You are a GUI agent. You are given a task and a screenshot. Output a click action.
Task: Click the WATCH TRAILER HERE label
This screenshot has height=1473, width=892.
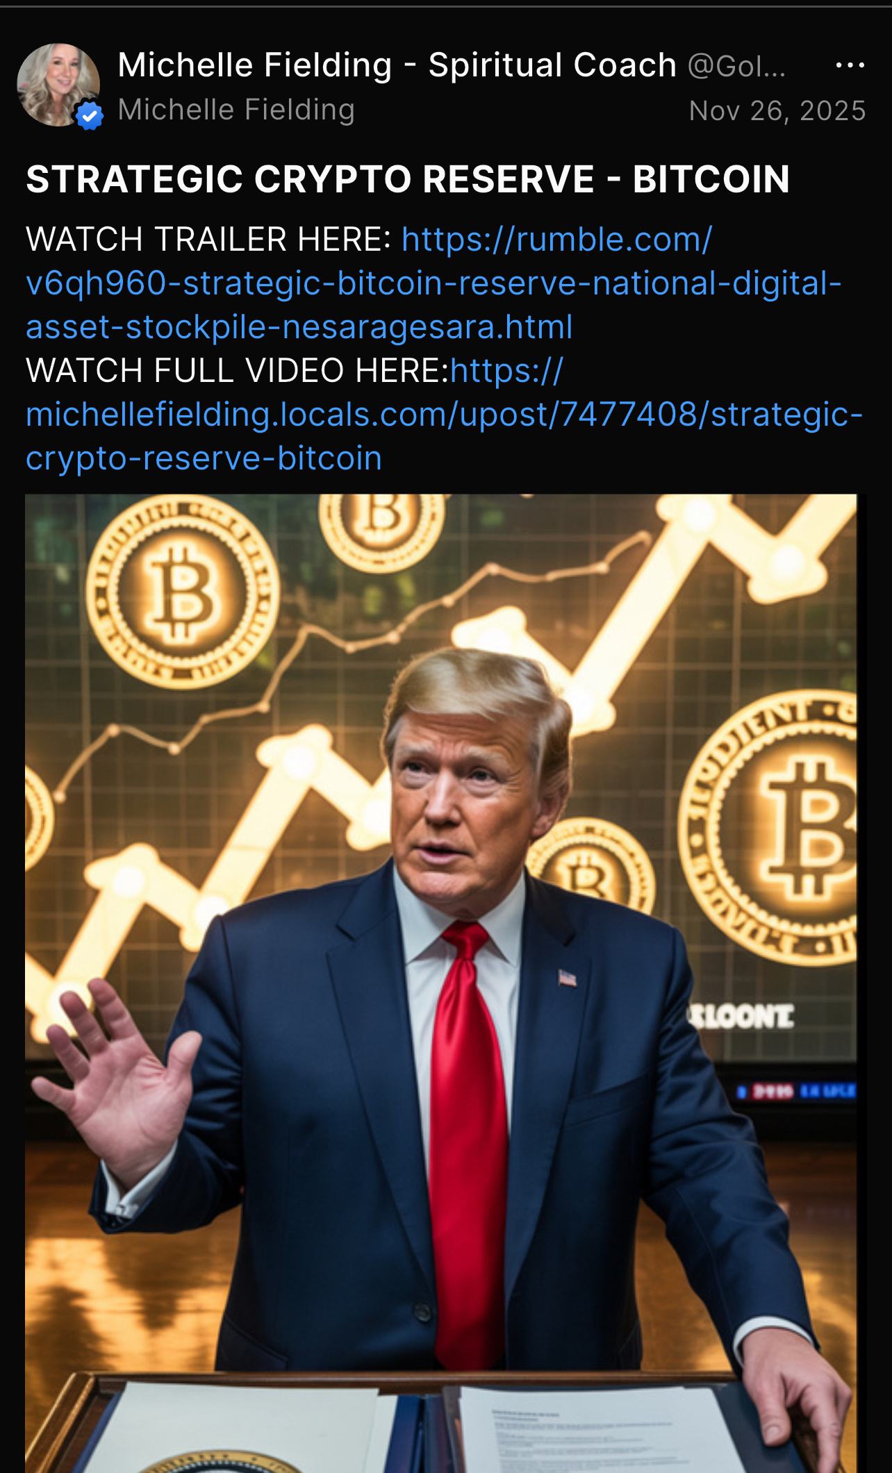[208, 240]
